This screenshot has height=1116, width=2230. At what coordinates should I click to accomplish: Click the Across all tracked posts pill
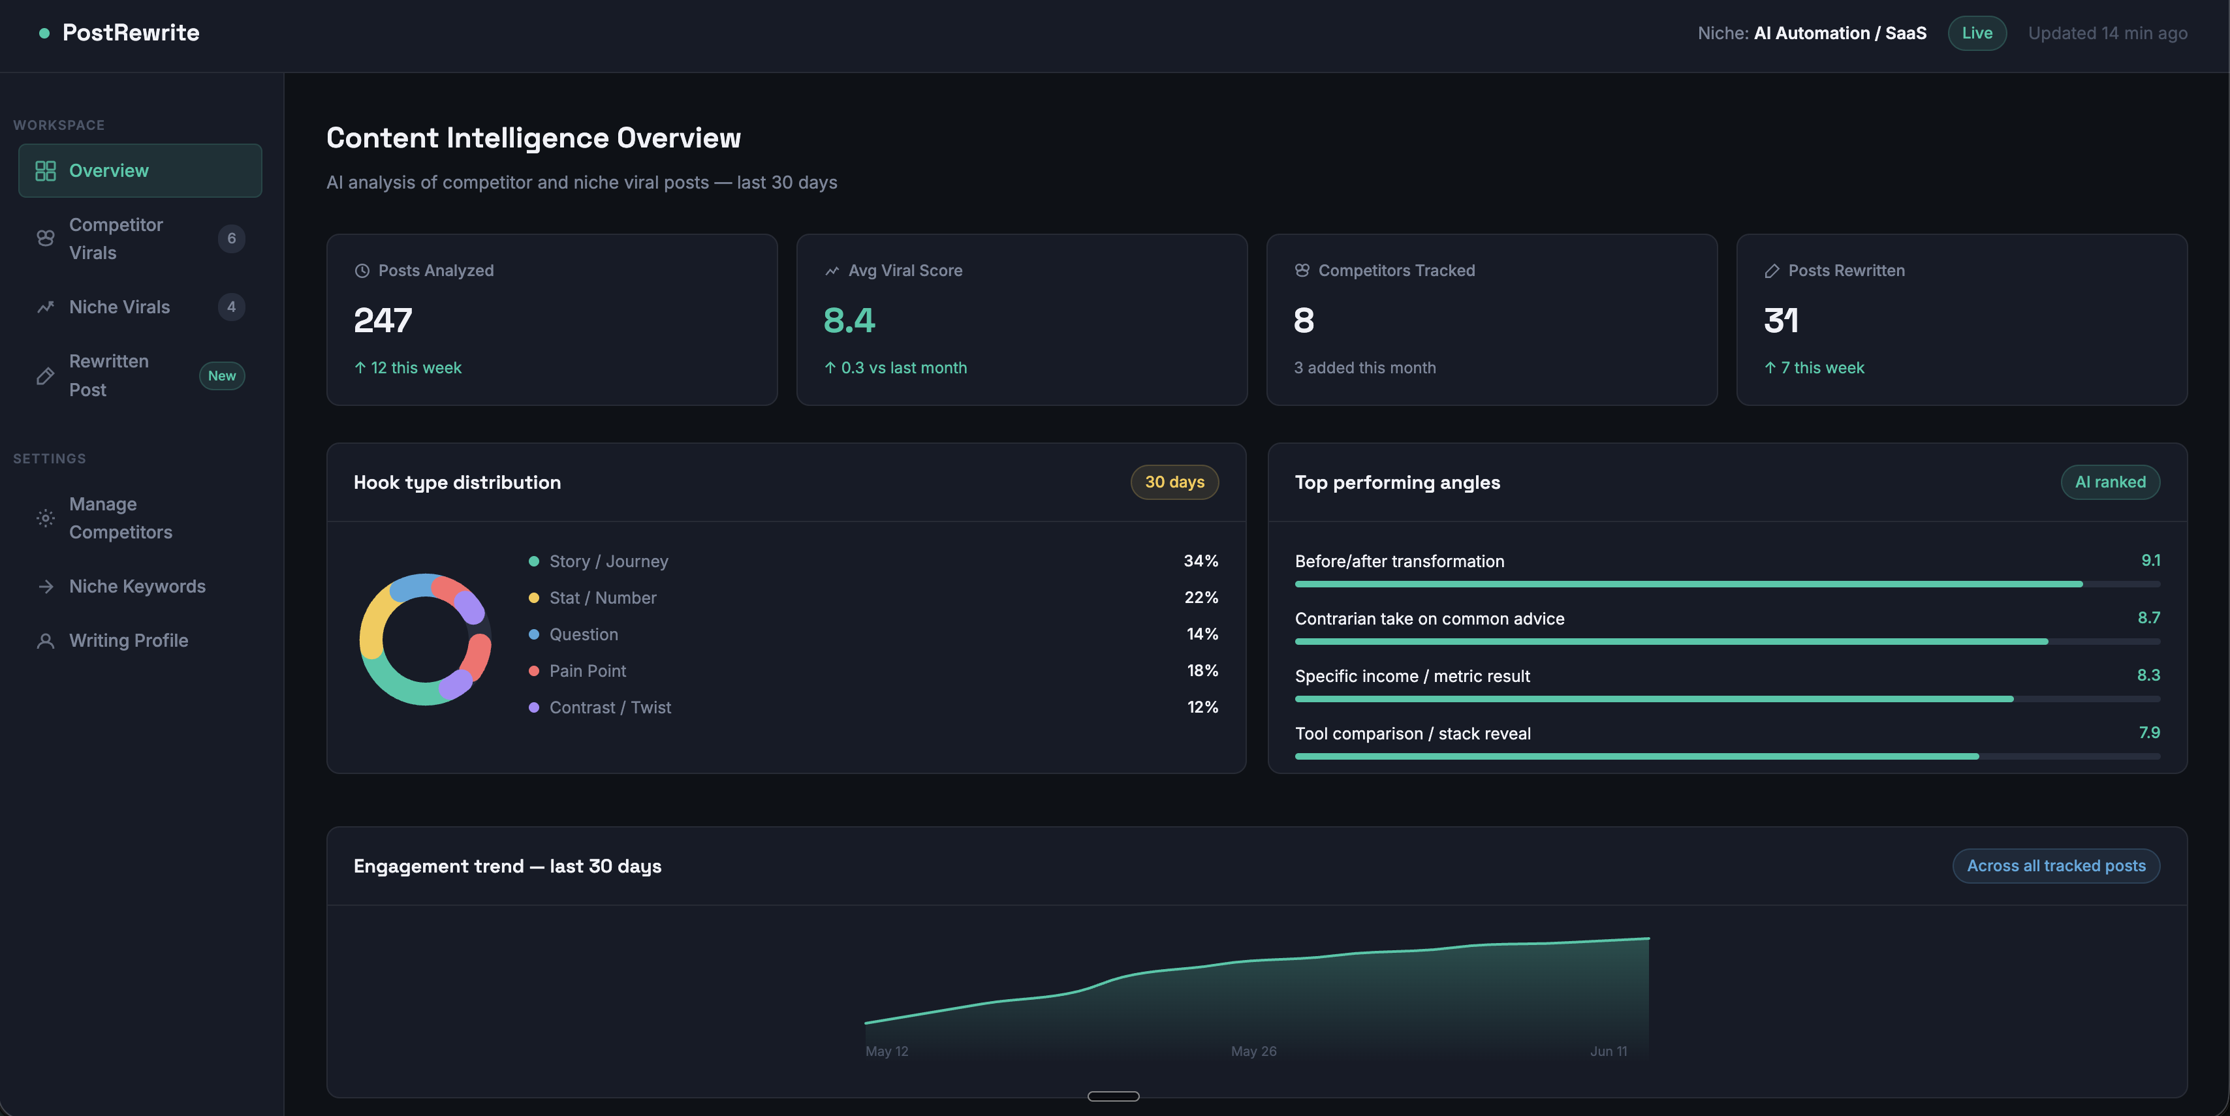(2056, 866)
